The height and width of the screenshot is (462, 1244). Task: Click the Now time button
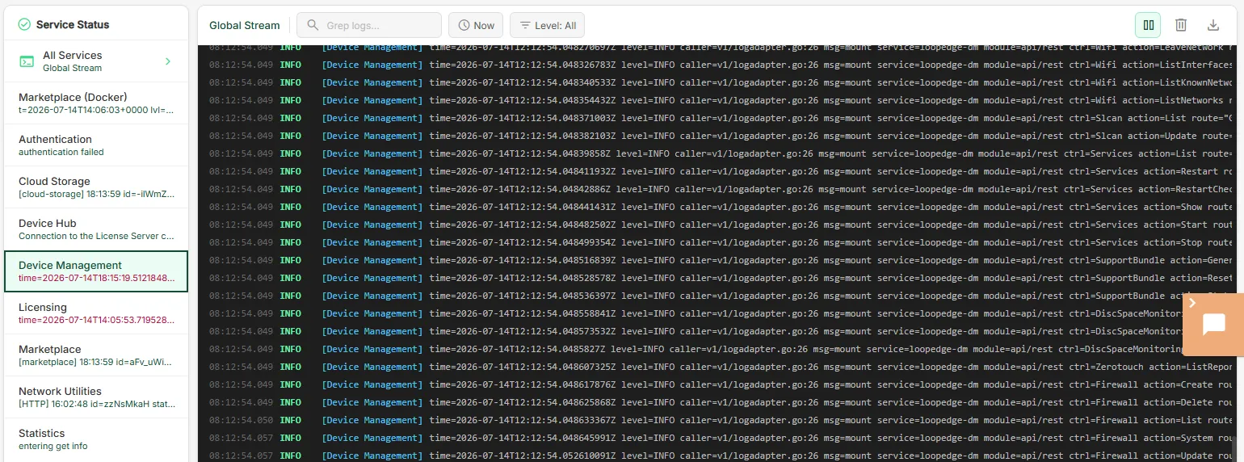pyautogui.click(x=476, y=25)
